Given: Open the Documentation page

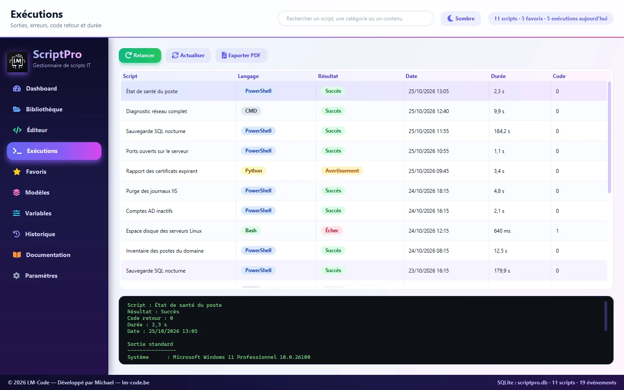Looking at the screenshot, I should (x=54, y=255).
